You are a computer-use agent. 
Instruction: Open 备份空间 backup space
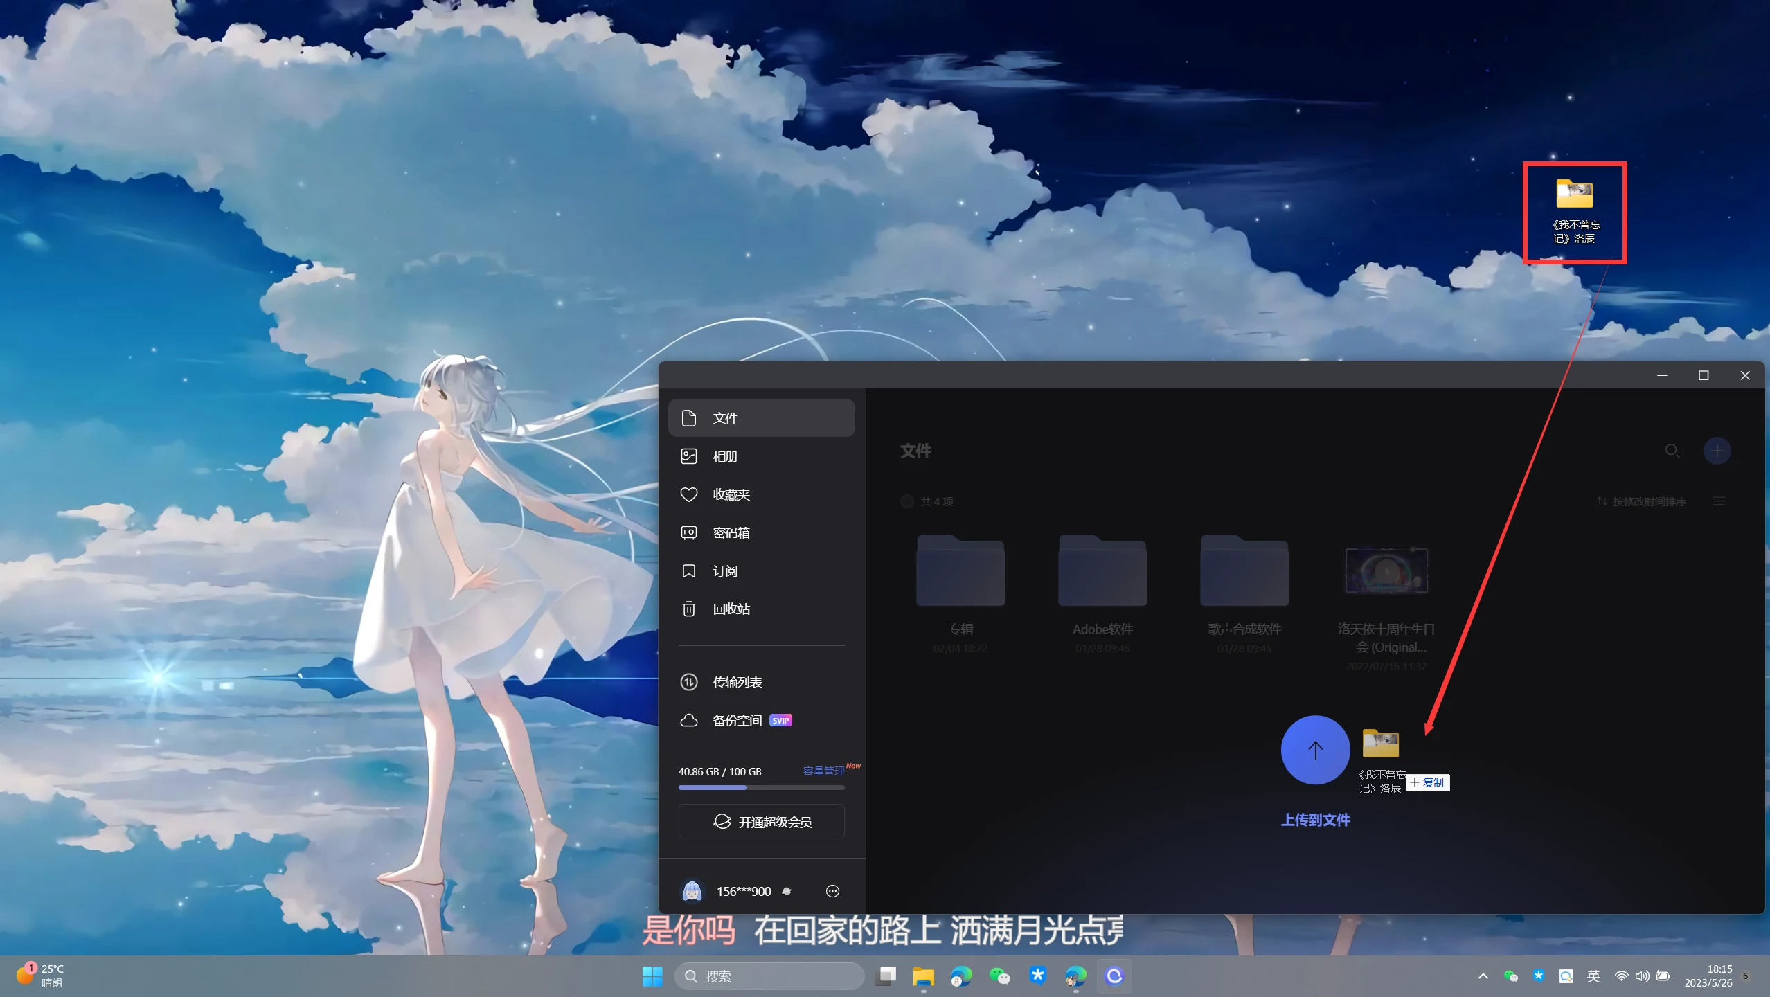[x=737, y=720]
